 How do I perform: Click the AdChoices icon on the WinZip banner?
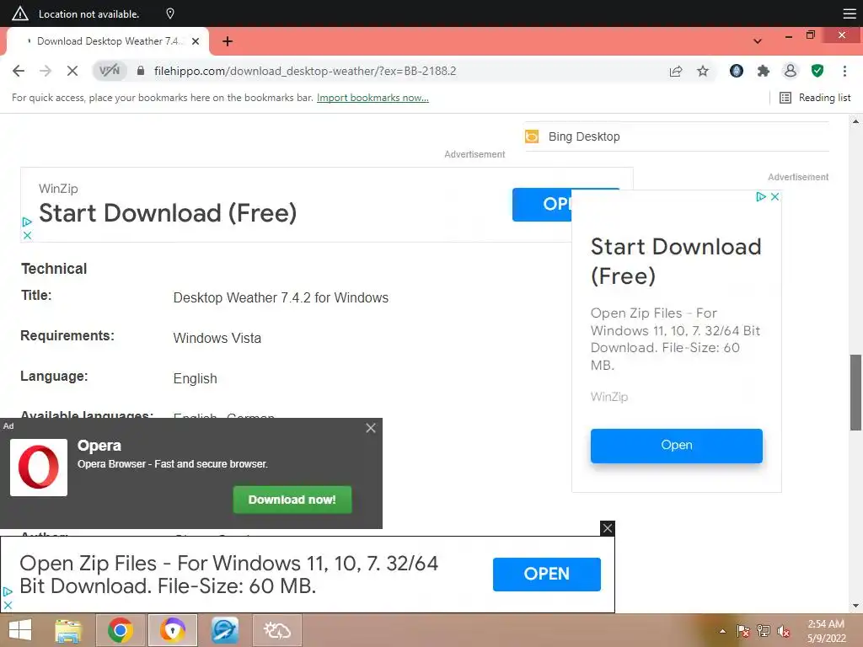tap(27, 222)
